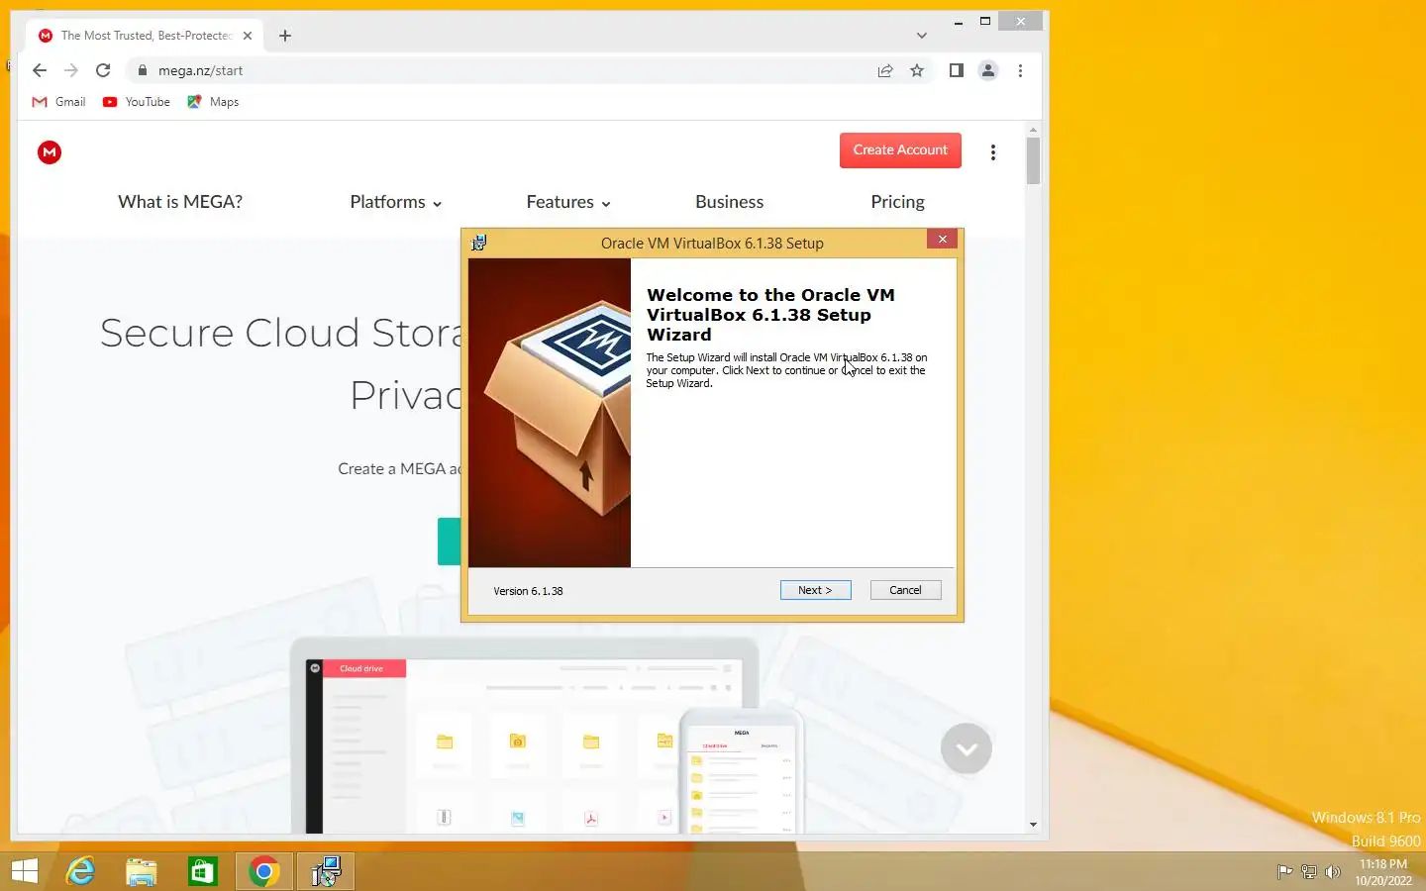Click VirtualBox Setup title bar icon

pyautogui.click(x=479, y=243)
